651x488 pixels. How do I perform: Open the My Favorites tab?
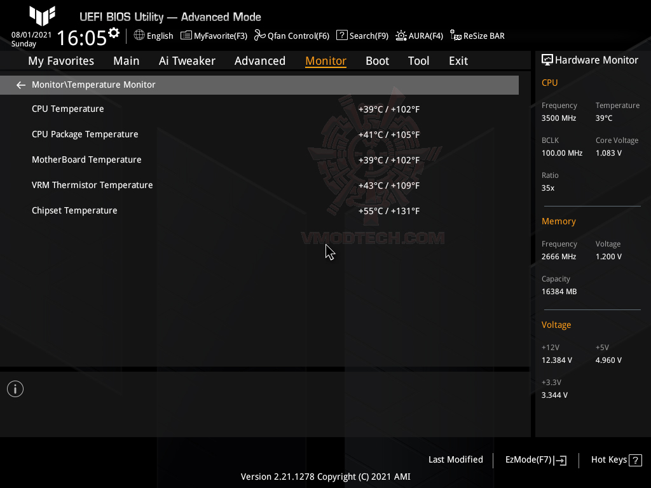[61, 61]
